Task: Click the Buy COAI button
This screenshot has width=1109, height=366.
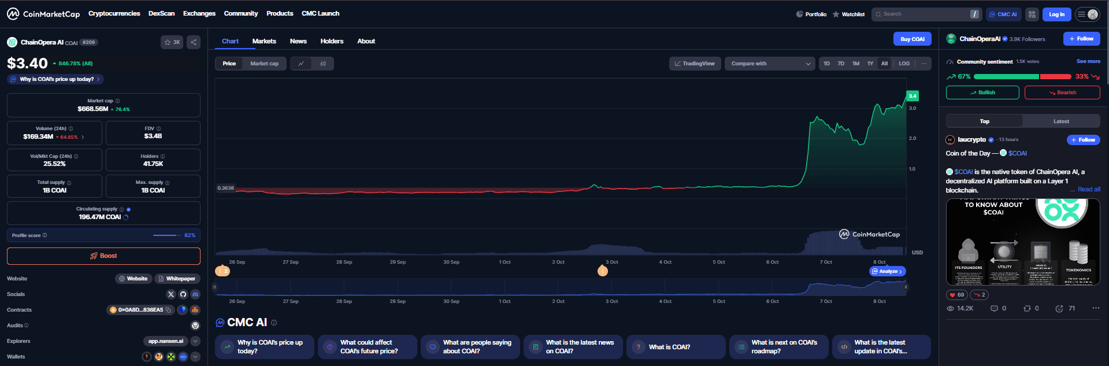Action: point(912,39)
